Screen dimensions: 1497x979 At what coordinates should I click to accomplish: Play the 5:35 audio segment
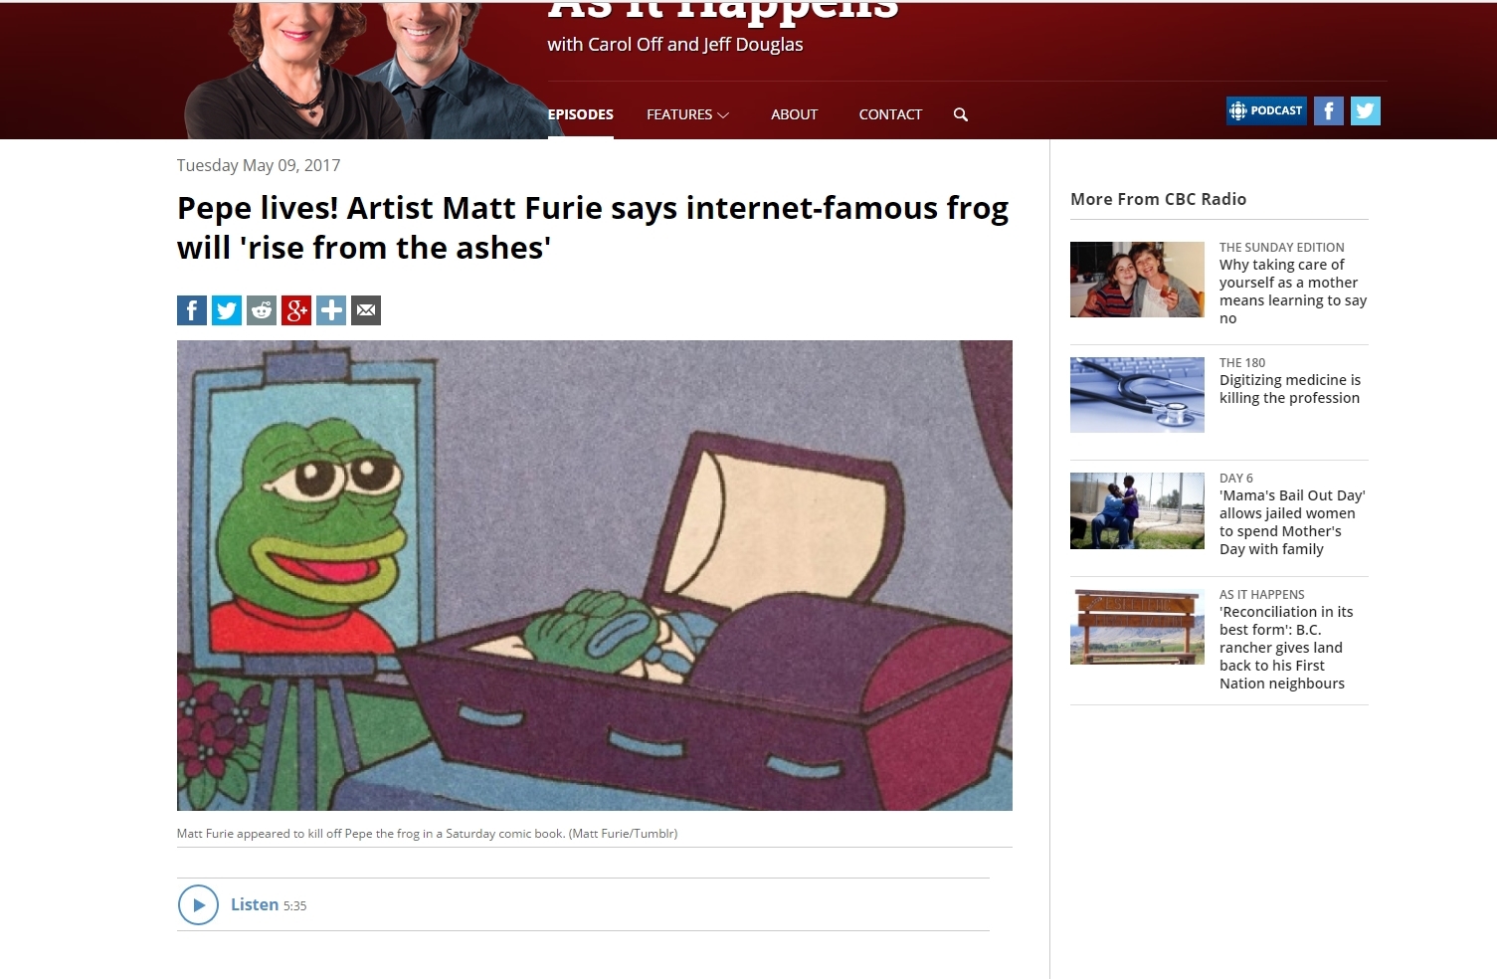[x=198, y=905]
